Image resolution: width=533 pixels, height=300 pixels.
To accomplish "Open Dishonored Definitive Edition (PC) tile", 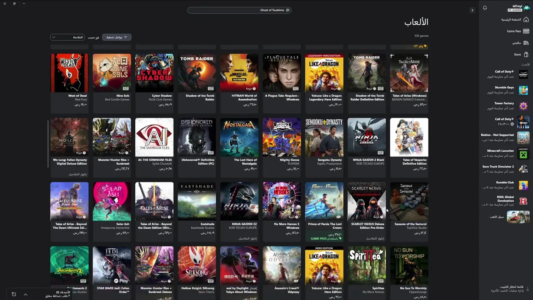I will (197, 147).
